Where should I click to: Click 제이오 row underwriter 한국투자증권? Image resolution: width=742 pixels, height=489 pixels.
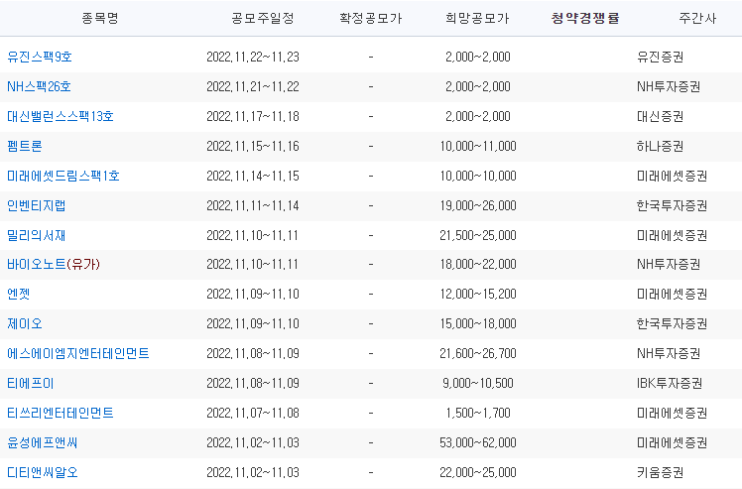point(672,325)
